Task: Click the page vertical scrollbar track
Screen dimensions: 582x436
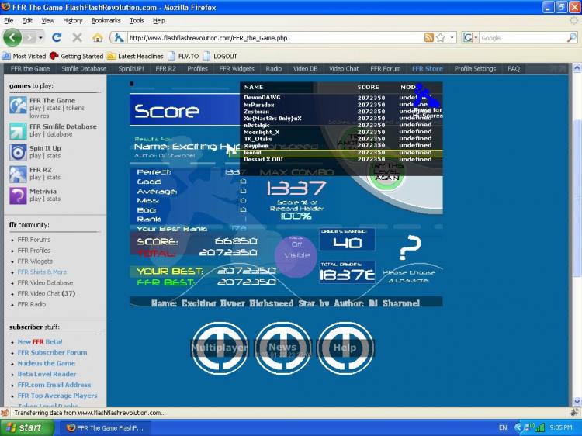Action: click(577, 237)
